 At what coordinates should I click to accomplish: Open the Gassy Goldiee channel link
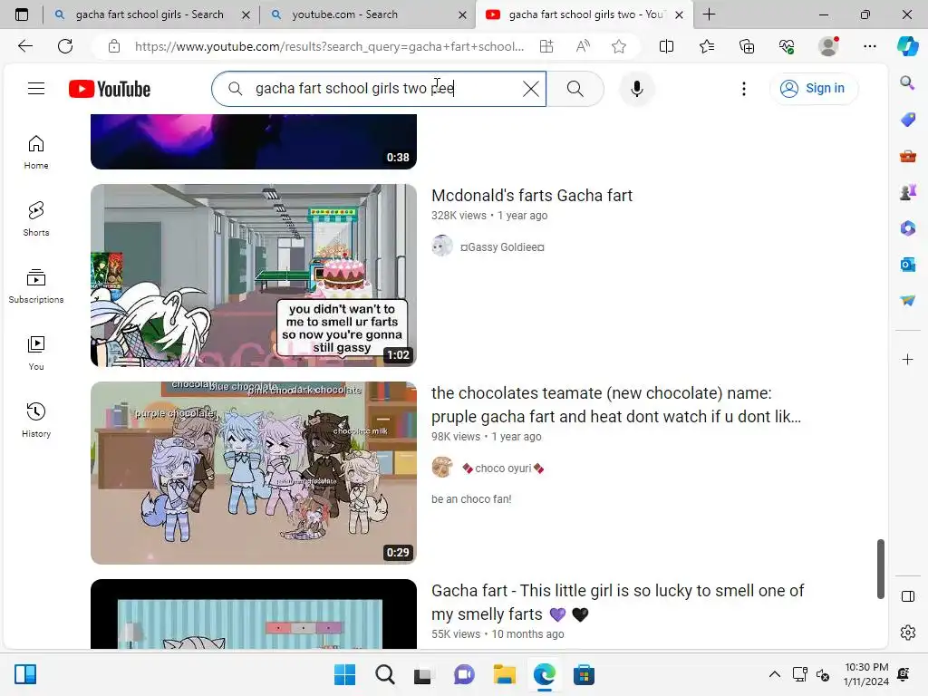[x=502, y=246]
